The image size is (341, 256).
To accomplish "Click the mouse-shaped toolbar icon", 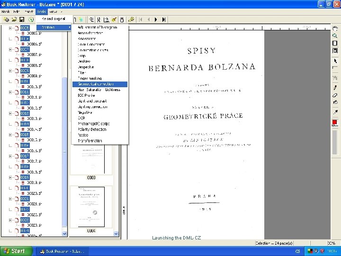I will [x=122, y=20].
